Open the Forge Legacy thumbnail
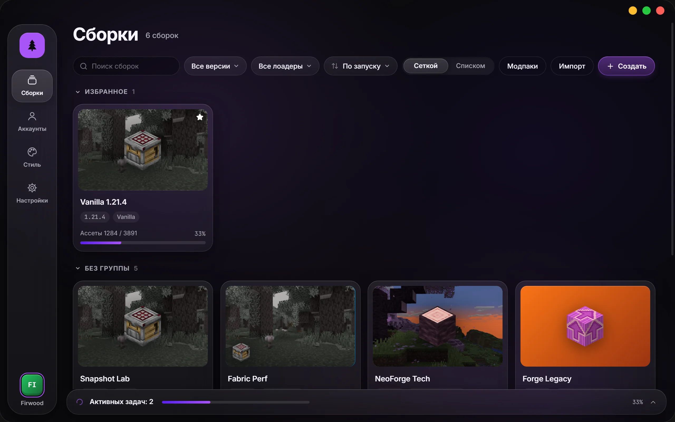675x422 pixels. click(585, 326)
